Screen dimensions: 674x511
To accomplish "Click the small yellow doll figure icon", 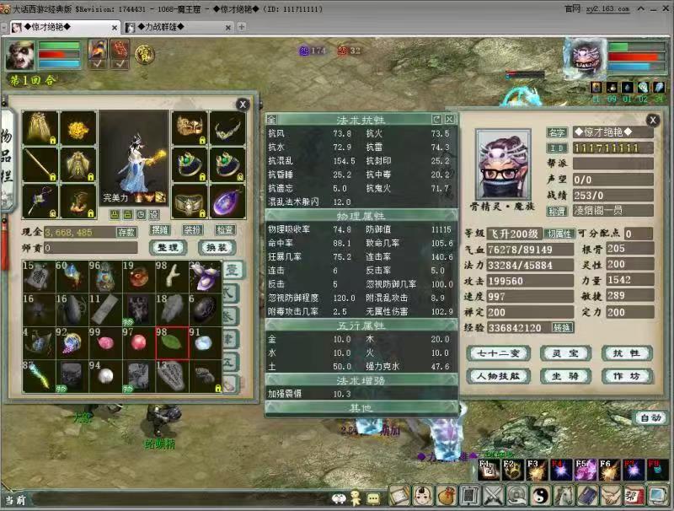I will tap(356, 498).
